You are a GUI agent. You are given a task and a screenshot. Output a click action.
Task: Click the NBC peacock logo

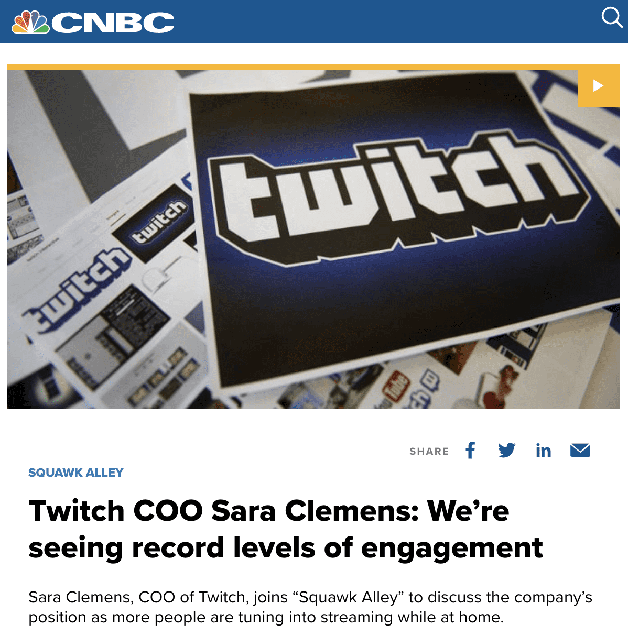point(30,22)
